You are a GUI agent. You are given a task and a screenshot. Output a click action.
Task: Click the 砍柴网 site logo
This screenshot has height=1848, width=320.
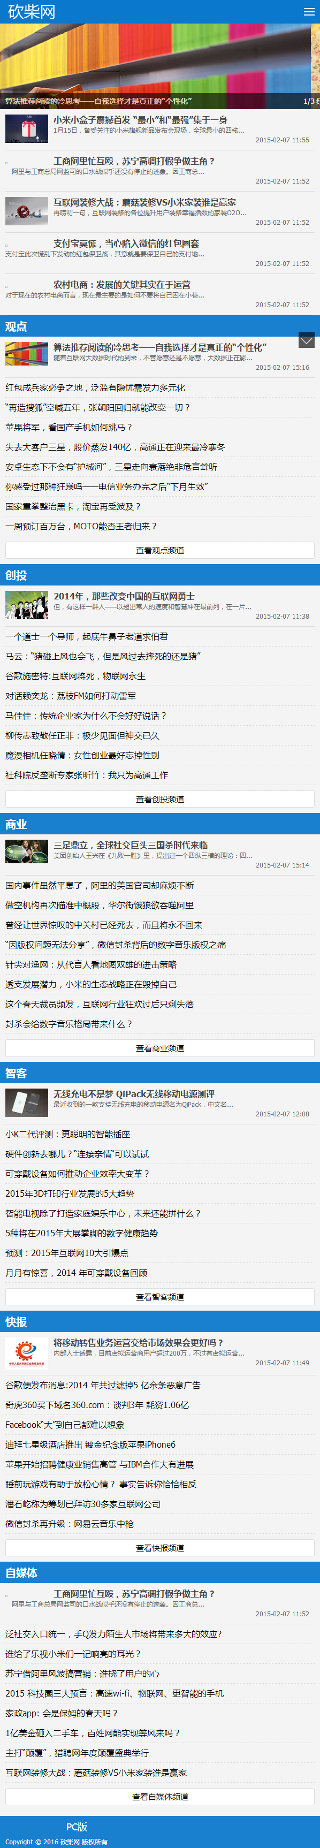pyautogui.click(x=32, y=11)
